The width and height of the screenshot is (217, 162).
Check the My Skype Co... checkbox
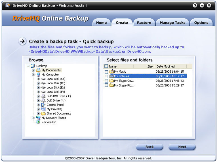pos(106,81)
